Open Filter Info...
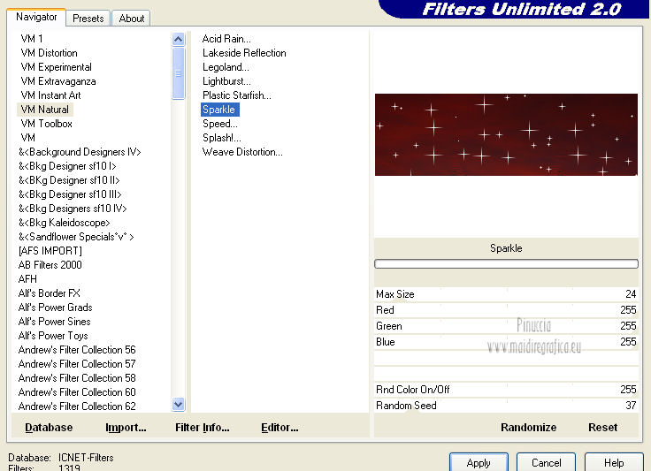The height and width of the screenshot is (471, 651). [x=203, y=428]
